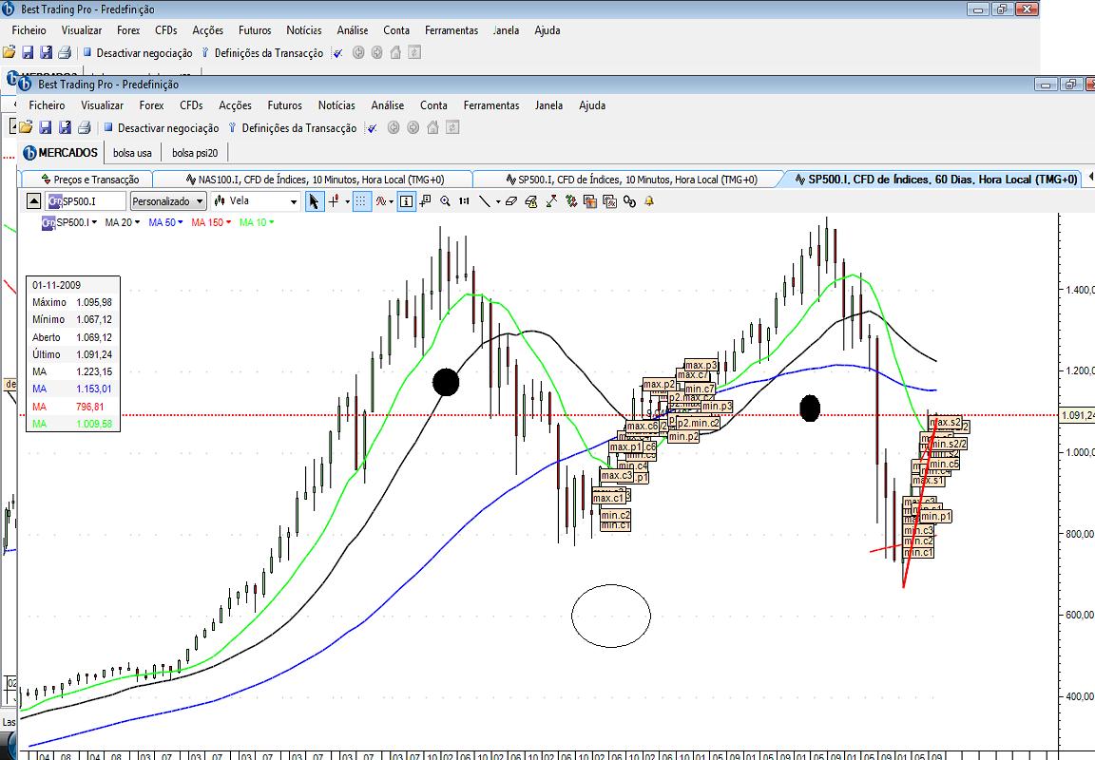Click the print icon in background window
Image resolution: width=1095 pixels, height=760 pixels.
click(65, 52)
